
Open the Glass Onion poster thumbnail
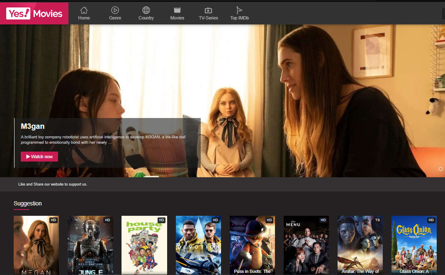point(414,245)
